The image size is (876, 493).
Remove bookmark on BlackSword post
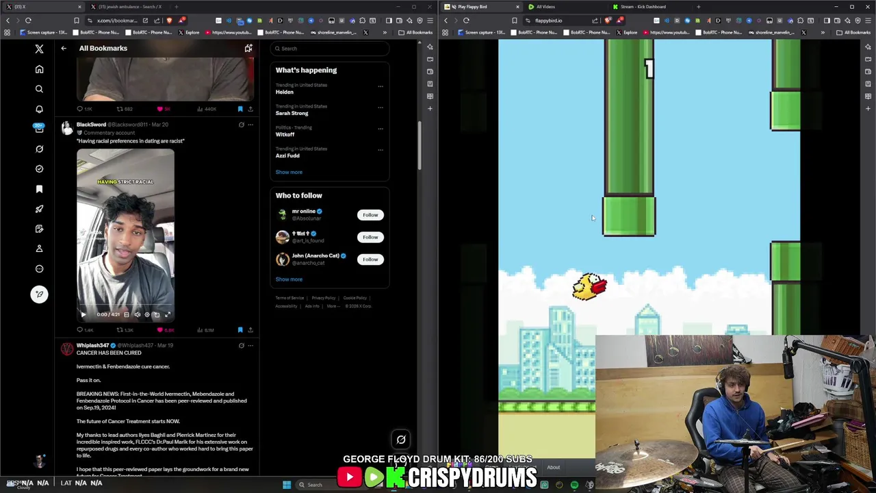tap(240, 330)
